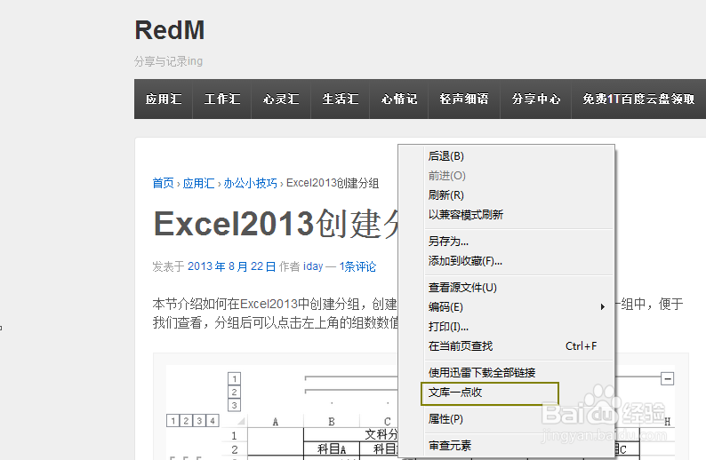Image resolution: width=706 pixels, height=460 pixels.
Task: Click outline level 2 box in vertical group
Action: pyautogui.click(x=234, y=393)
